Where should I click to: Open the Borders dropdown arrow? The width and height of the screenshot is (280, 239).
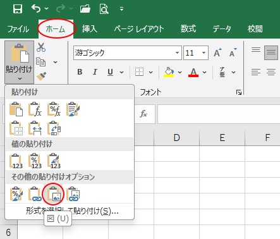[150, 72]
